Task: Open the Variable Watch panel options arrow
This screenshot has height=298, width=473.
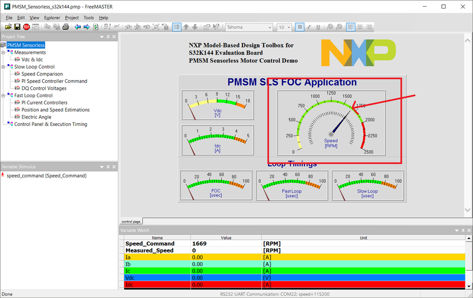Action: (457, 230)
